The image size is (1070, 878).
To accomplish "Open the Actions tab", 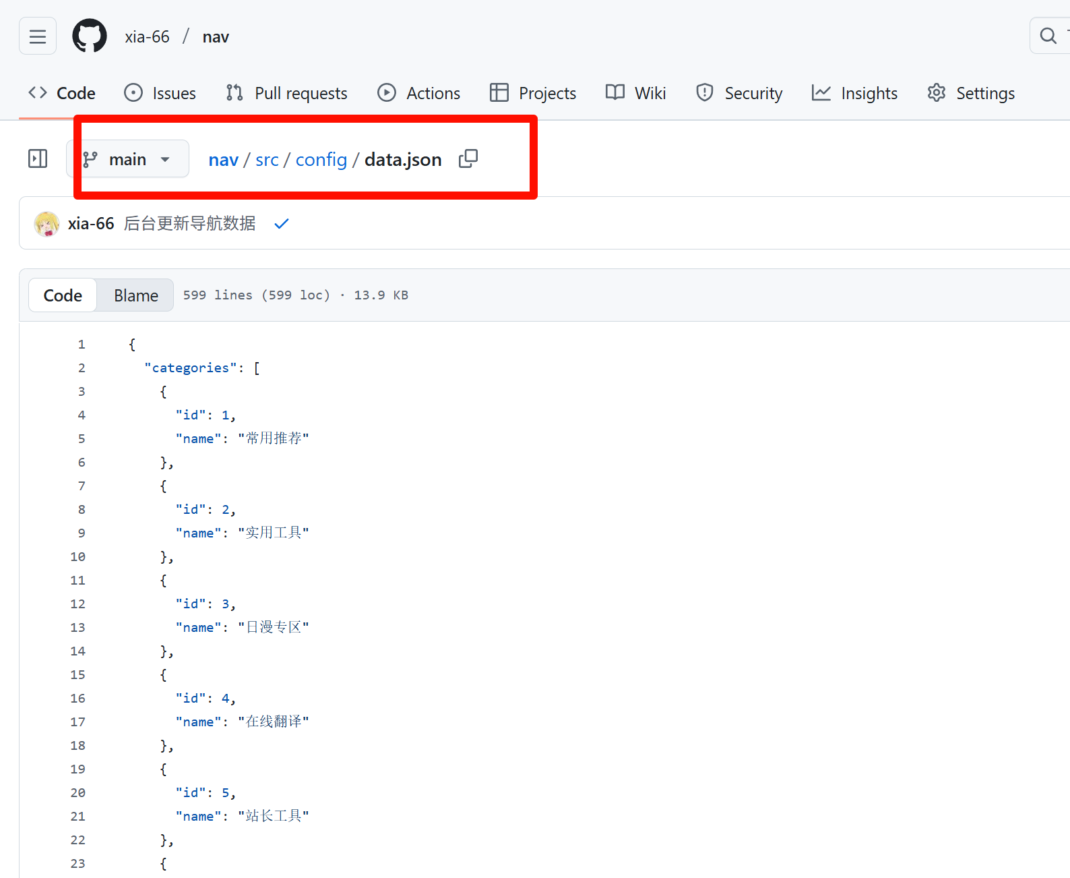I will click(419, 93).
